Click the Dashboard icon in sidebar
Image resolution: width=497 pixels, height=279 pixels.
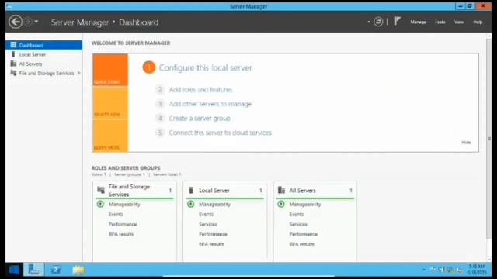pyautogui.click(x=13, y=45)
